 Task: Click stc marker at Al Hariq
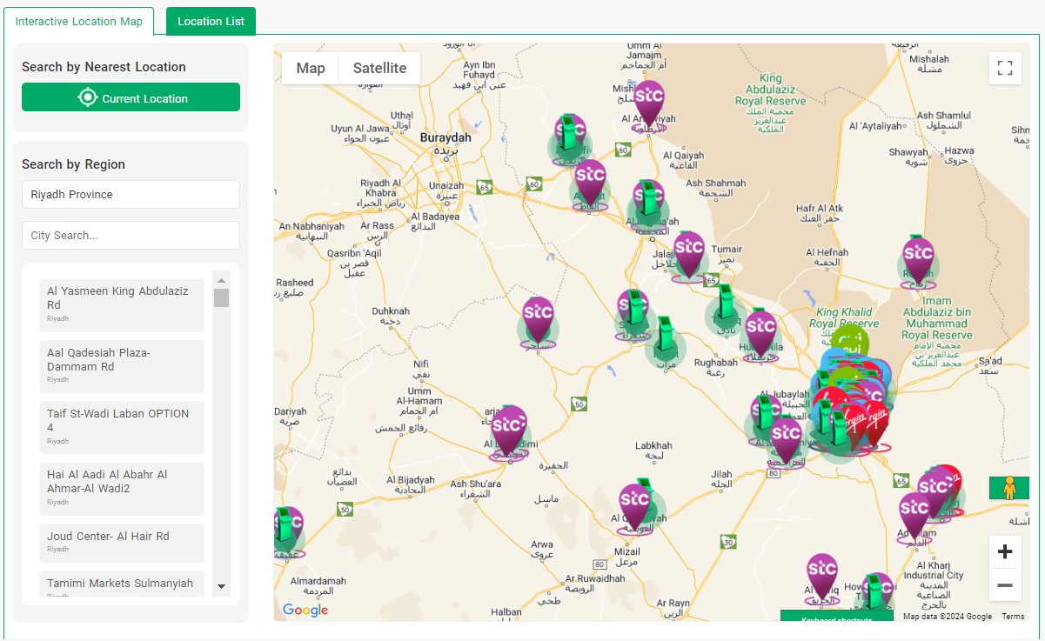coord(821,578)
